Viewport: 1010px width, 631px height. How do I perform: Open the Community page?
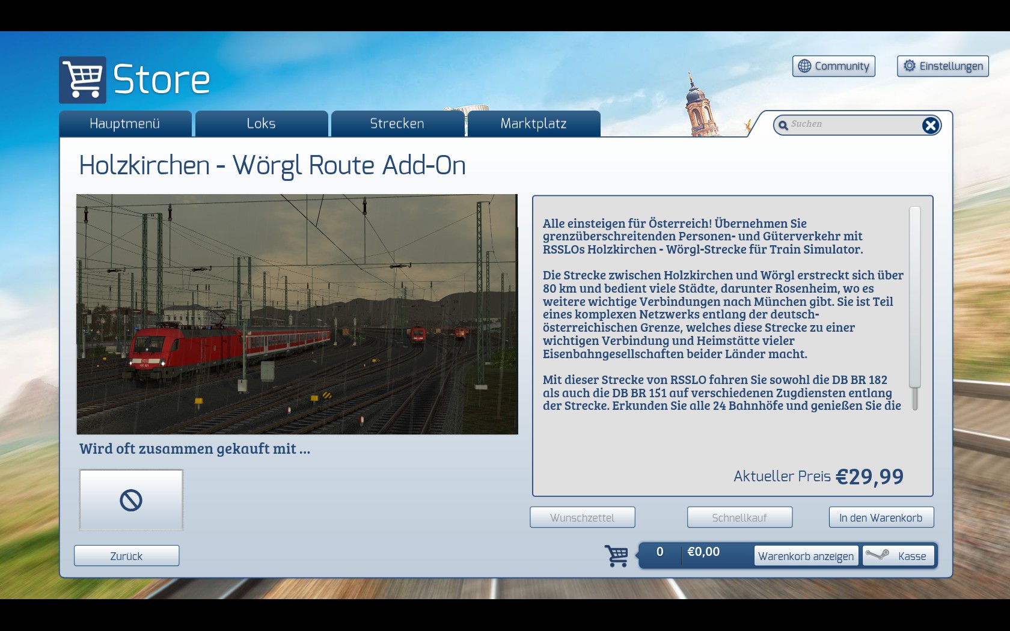[834, 66]
